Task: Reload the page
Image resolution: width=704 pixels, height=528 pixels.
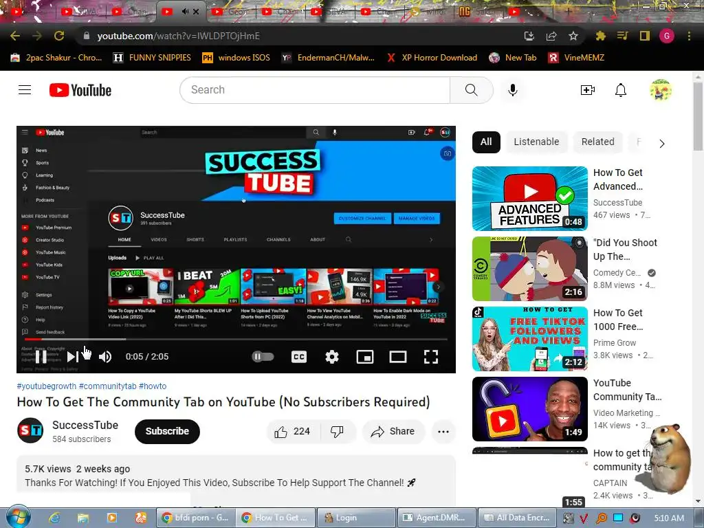Action: pos(59,36)
